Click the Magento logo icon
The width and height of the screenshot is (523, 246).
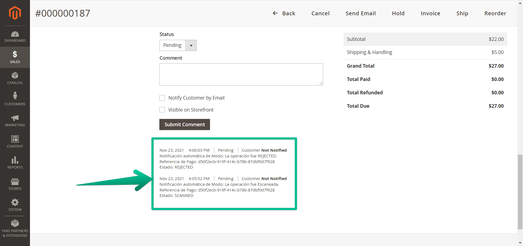[x=15, y=13]
